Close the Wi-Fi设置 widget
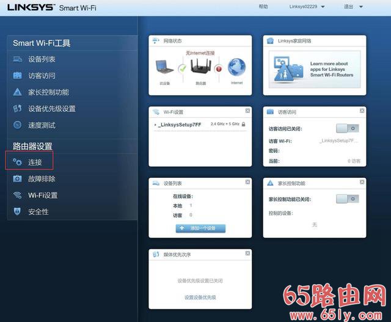This screenshot has width=391, height=322. click(247, 111)
